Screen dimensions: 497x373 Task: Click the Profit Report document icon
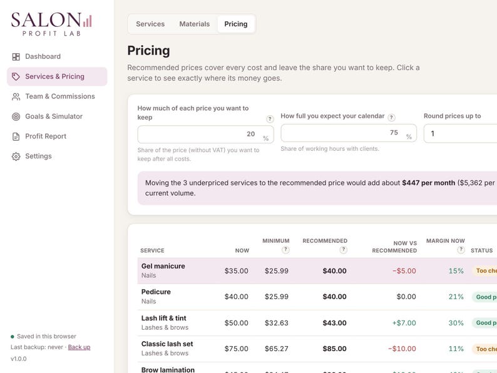16,136
